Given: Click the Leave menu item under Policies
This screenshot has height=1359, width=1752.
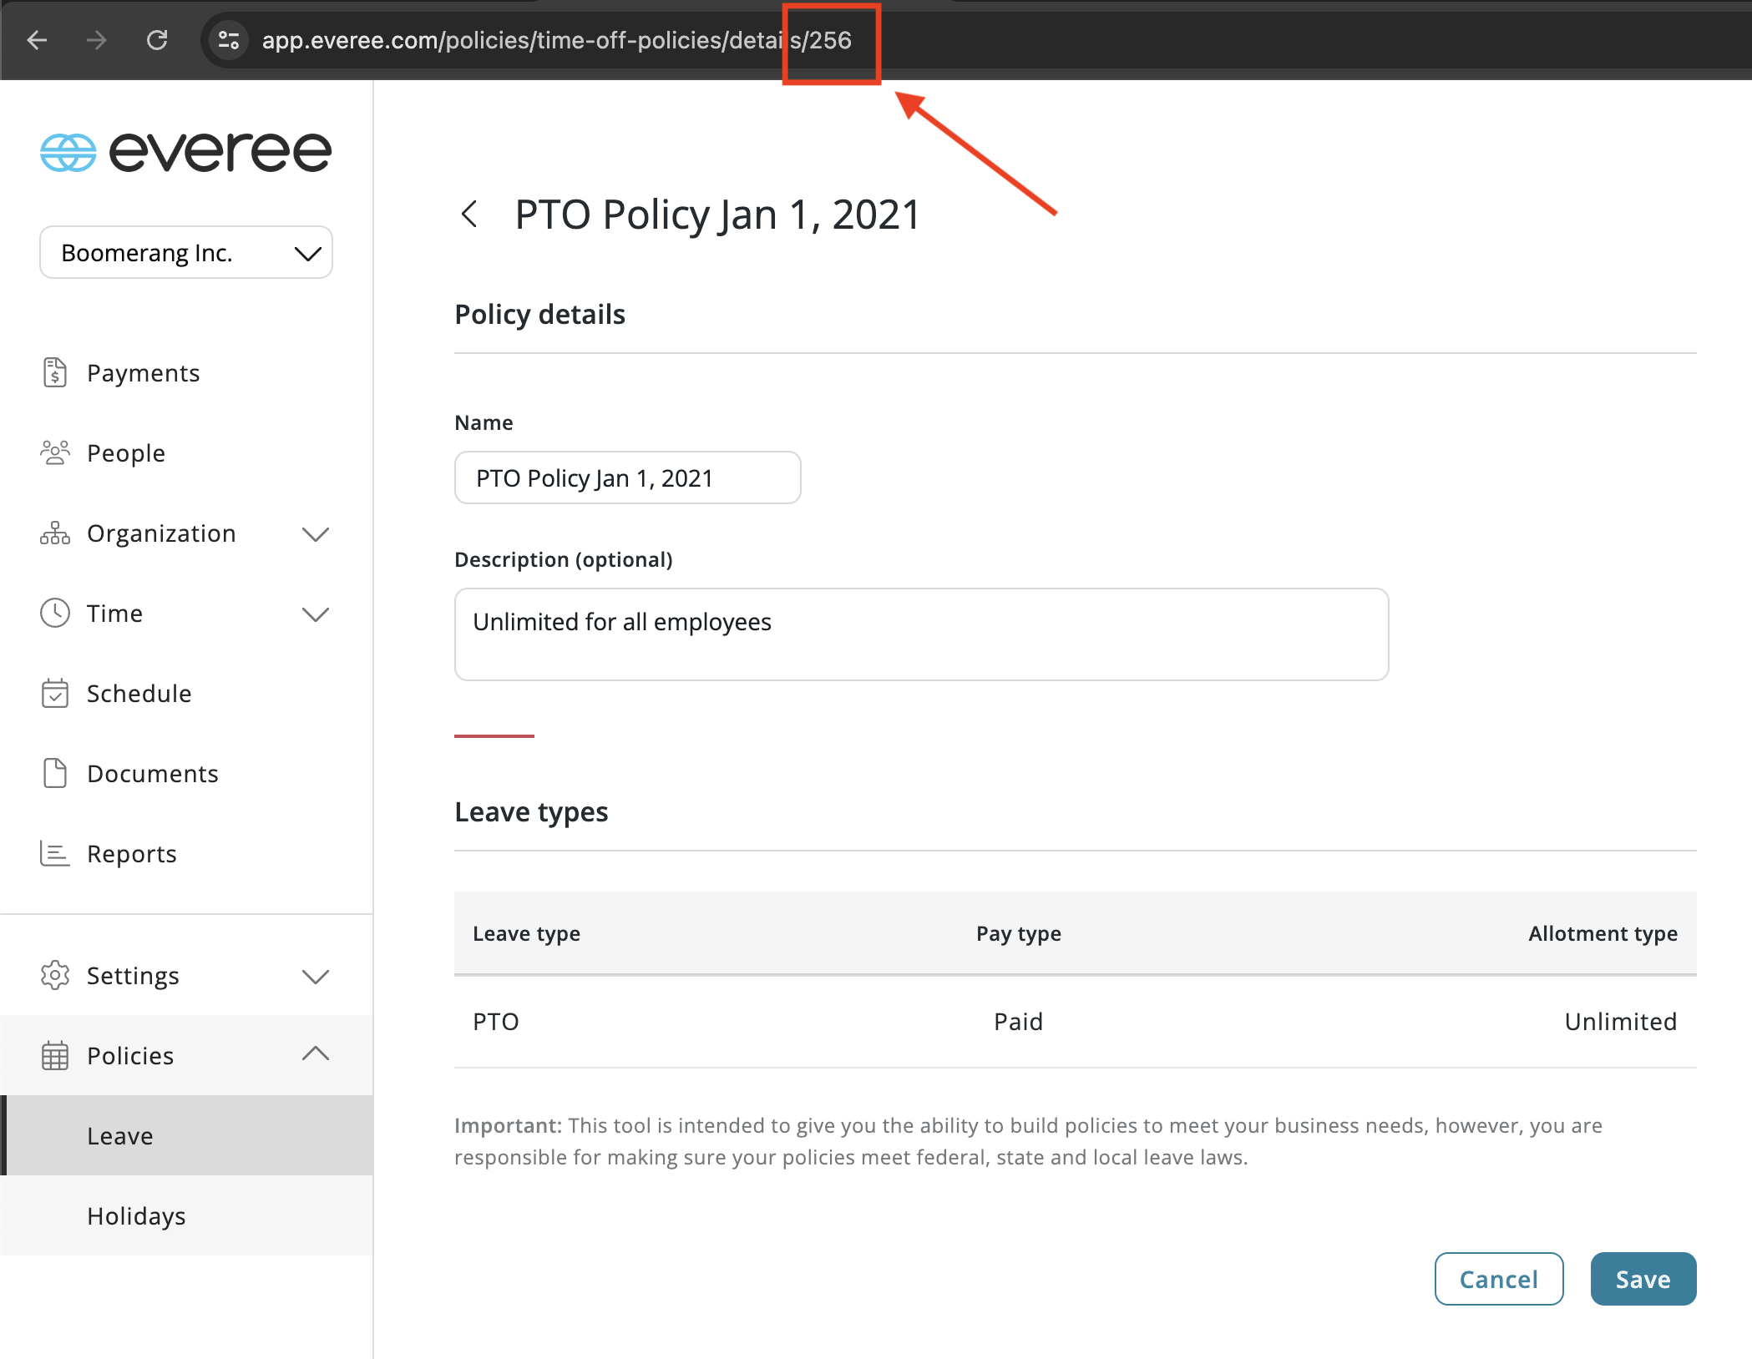Looking at the screenshot, I should (119, 1136).
